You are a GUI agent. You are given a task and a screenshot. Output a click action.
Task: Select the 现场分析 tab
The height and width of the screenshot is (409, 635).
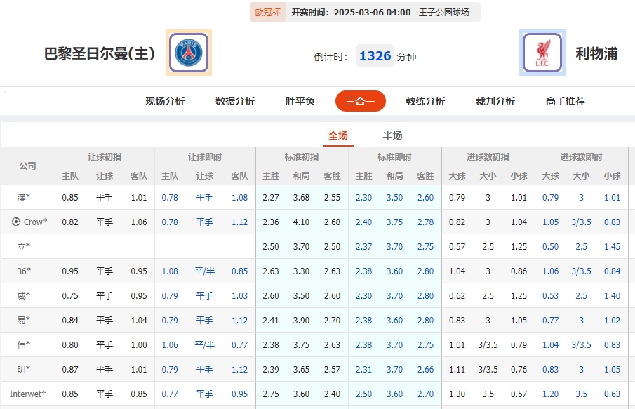[x=163, y=100]
